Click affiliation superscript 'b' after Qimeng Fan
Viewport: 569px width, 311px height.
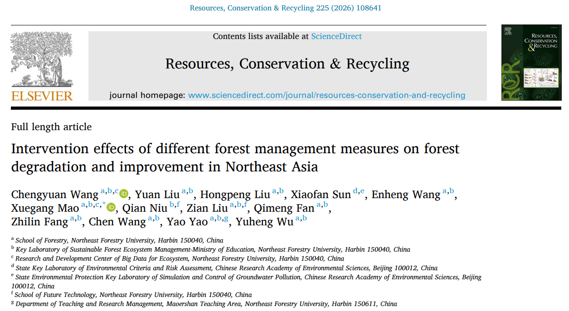click(326, 205)
